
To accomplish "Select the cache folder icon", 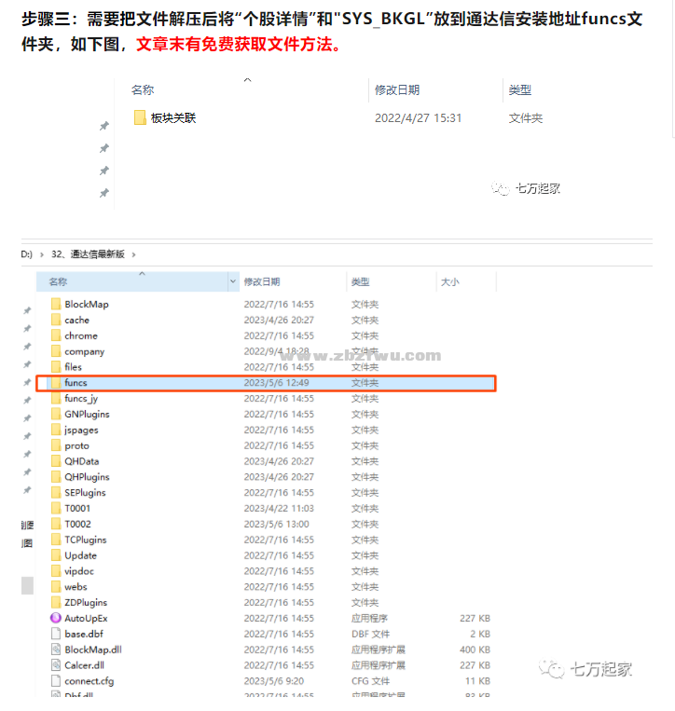I will tap(56, 320).
